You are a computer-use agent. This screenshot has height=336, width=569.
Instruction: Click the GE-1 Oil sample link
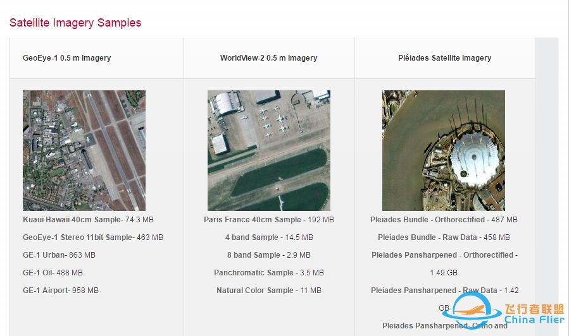pos(37,273)
